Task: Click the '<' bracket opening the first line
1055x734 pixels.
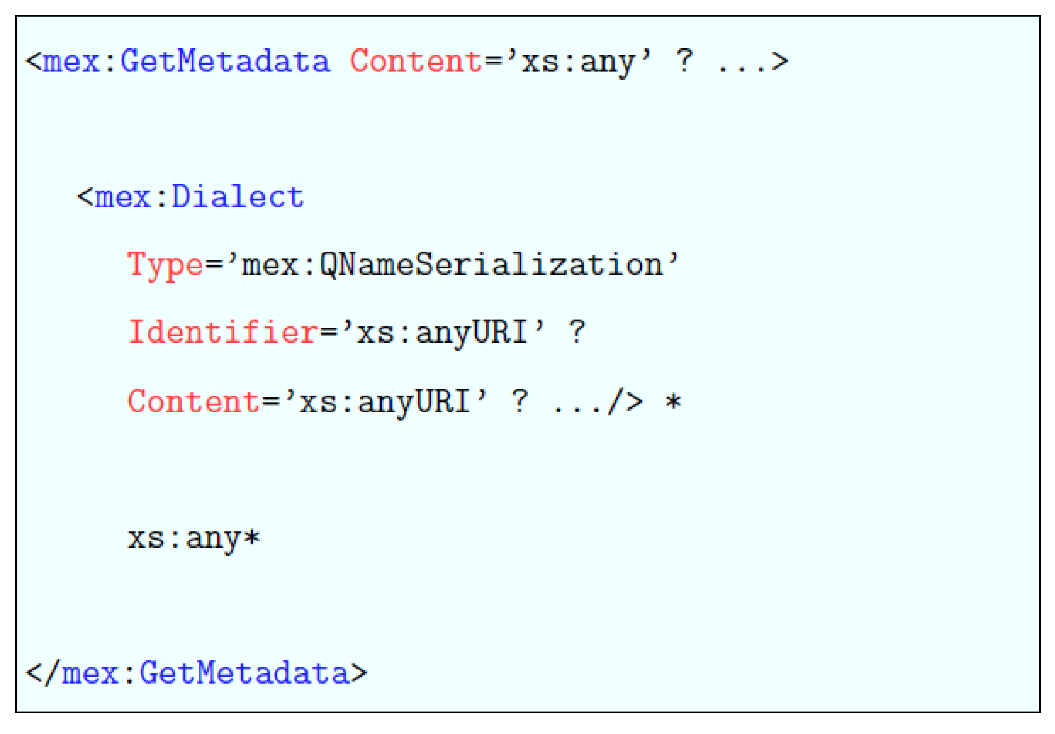Action: click(33, 62)
